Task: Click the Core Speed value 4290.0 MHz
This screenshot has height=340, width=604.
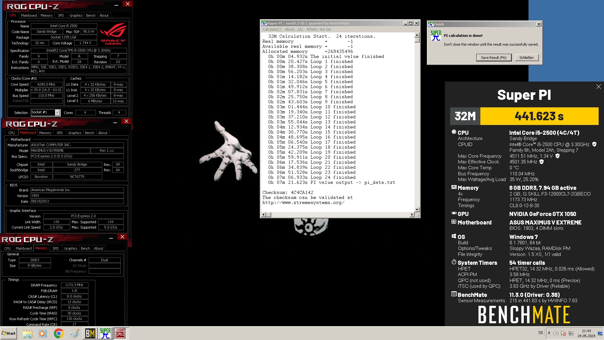Action: pyautogui.click(x=46, y=84)
